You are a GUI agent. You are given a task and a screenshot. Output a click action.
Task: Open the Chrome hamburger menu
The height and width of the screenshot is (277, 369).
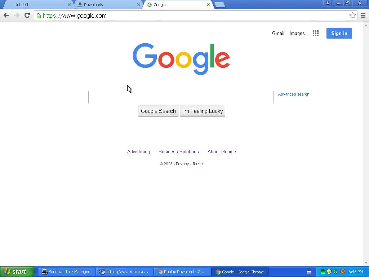point(363,16)
